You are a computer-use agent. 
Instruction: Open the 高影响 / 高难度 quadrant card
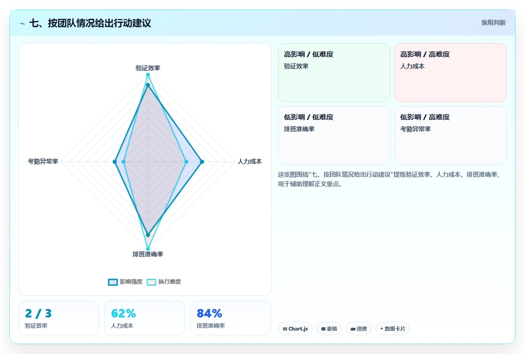pos(450,73)
